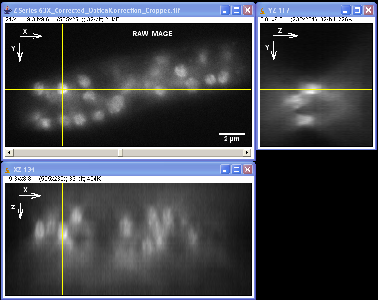Minimize the Z Series 63X window
Image resolution: width=378 pixels, height=300 pixels.
pos(225,10)
